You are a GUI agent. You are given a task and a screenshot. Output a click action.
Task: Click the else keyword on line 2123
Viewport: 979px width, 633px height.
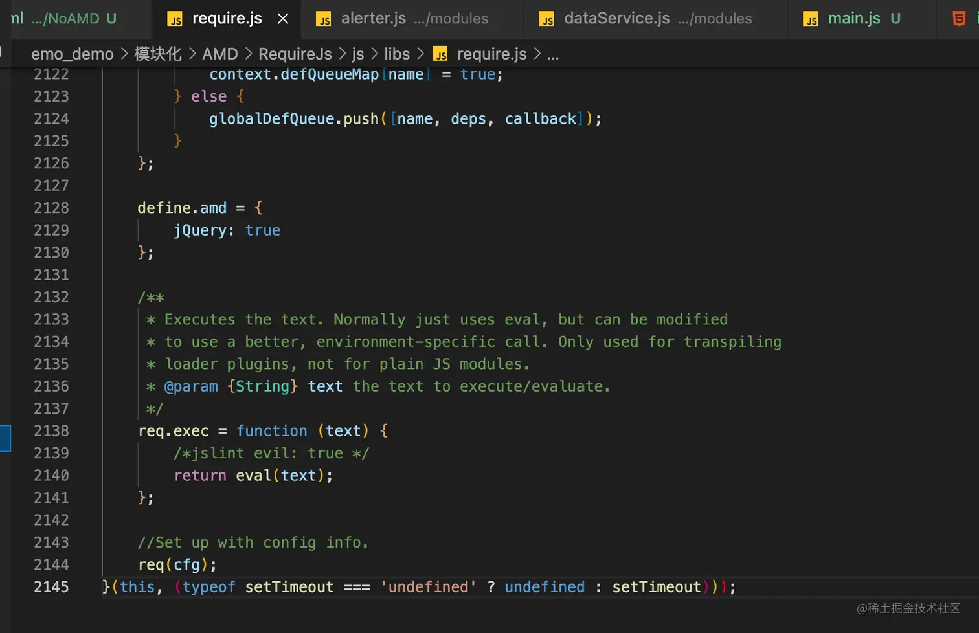(209, 96)
